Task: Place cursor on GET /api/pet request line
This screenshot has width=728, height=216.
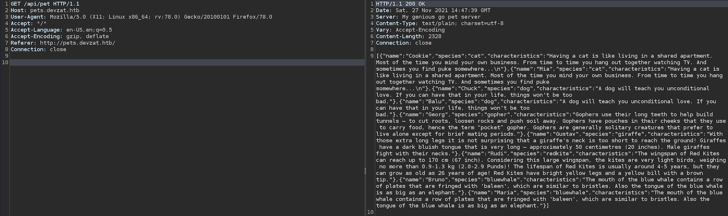Action: [x=45, y=4]
